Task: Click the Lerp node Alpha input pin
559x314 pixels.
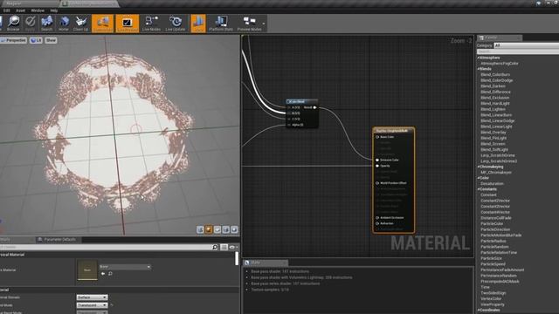Action: pos(289,125)
